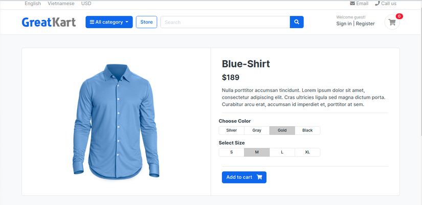Click the Nulla porttitor description paragraph

click(304, 97)
